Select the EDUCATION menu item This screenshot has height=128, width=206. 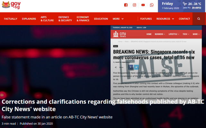[x=101, y=19]
